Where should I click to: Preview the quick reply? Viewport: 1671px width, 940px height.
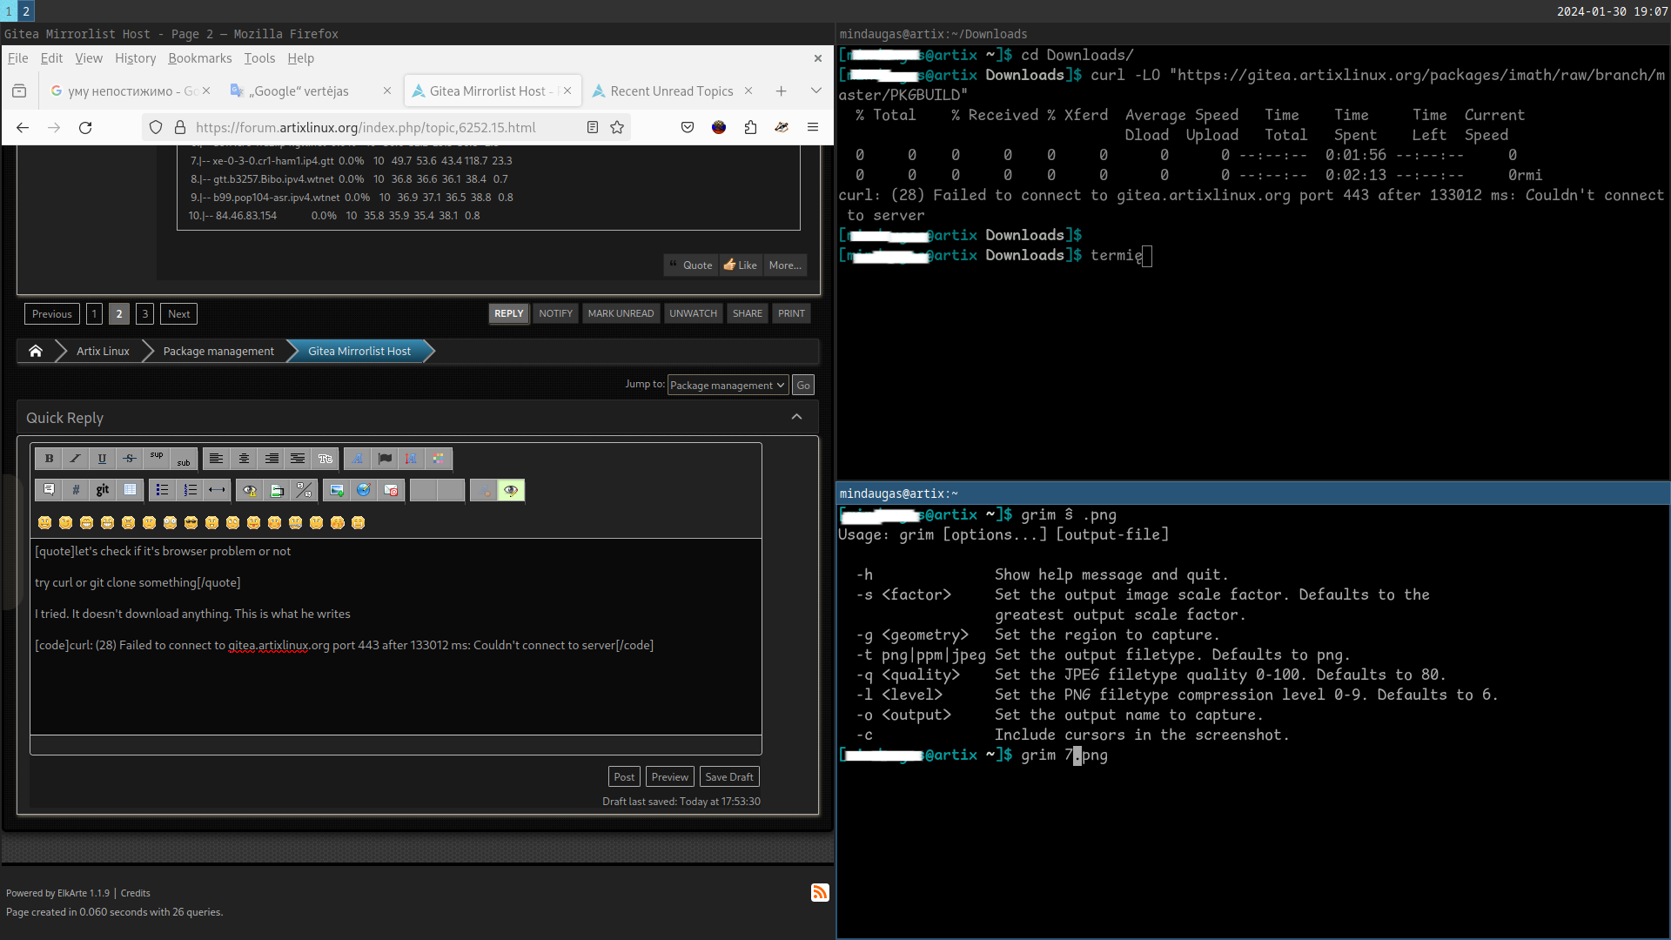[669, 776]
